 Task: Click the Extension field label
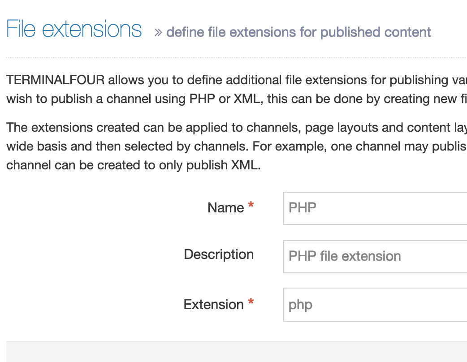tap(213, 305)
